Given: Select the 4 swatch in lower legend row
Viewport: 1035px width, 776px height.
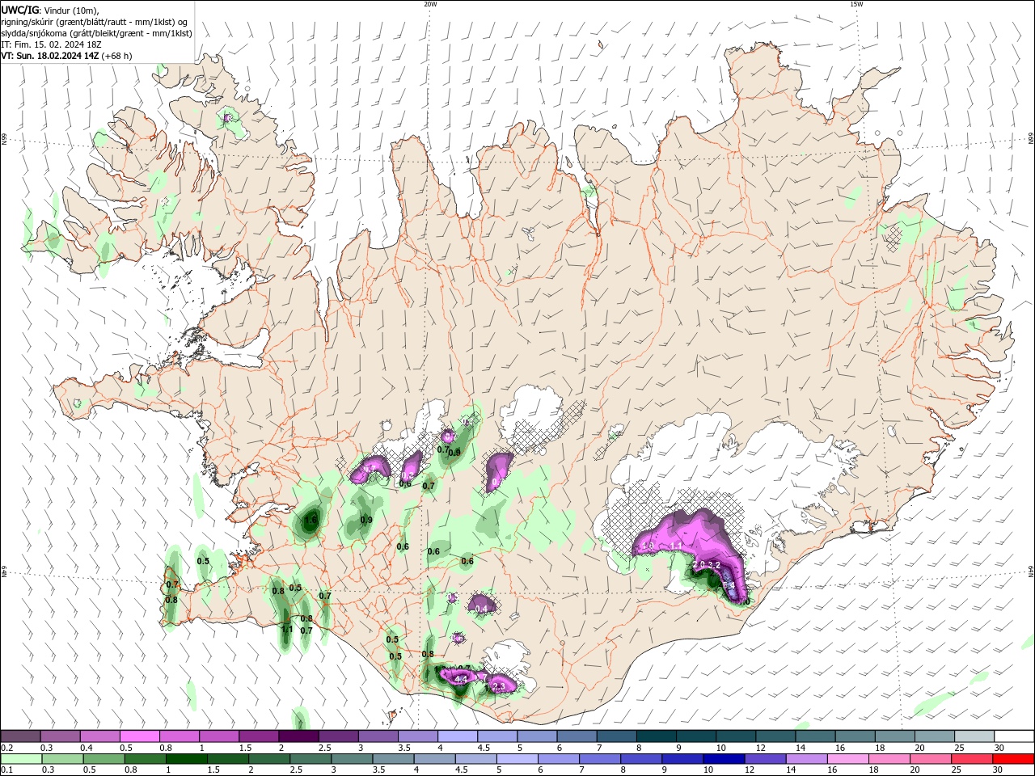Looking at the screenshot, I should (435, 759).
